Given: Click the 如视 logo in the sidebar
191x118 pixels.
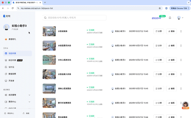Looking at the screenshot, I should 7,16.
